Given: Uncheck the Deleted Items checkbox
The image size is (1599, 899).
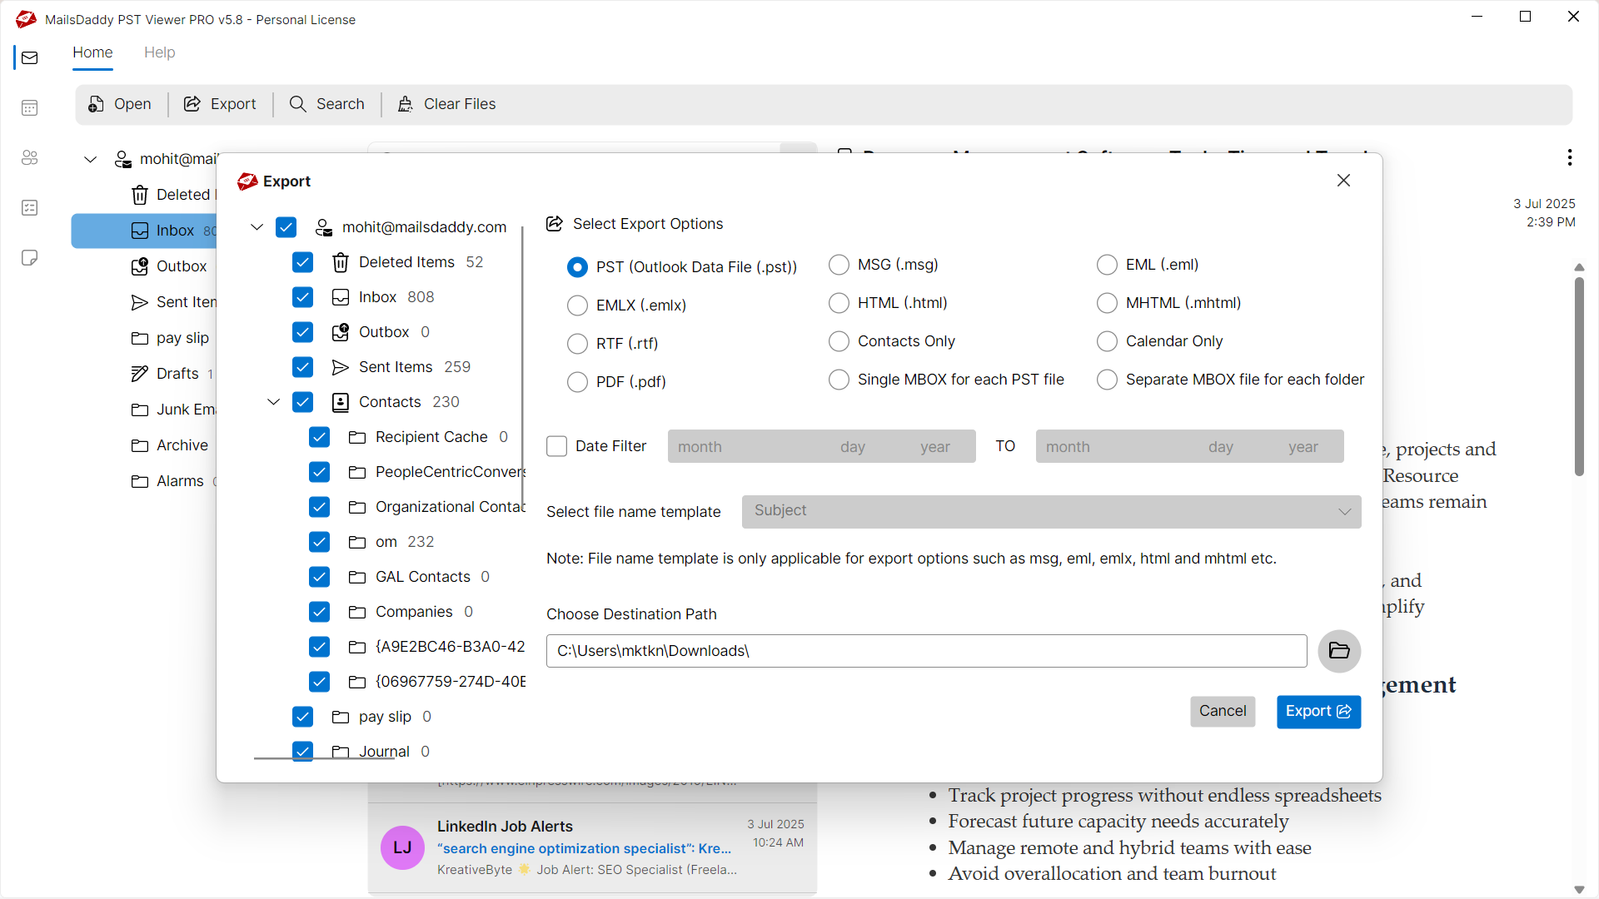Looking at the screenshot, I should [302, 262].
